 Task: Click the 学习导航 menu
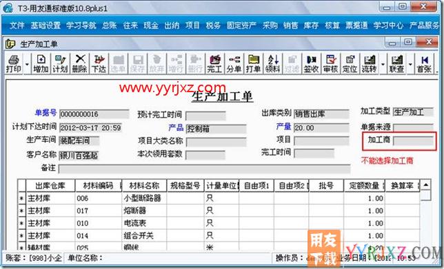coord(81,25)
